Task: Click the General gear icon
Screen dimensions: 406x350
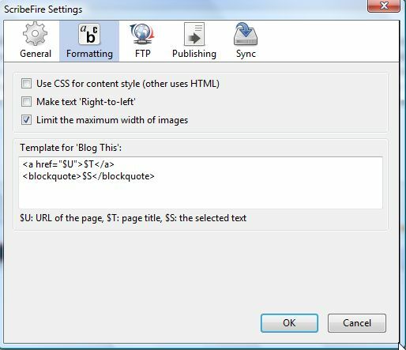Action: point(35,34)
